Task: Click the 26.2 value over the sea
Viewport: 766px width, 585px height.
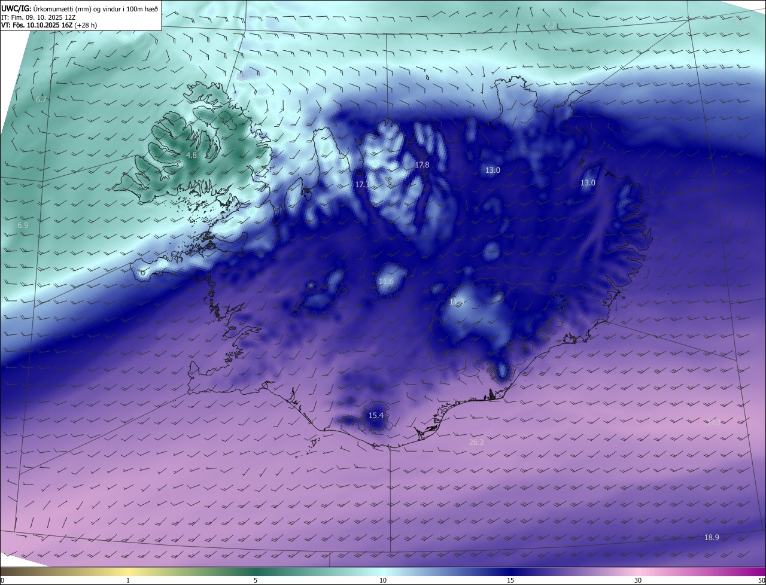Action: pos(476,442)
